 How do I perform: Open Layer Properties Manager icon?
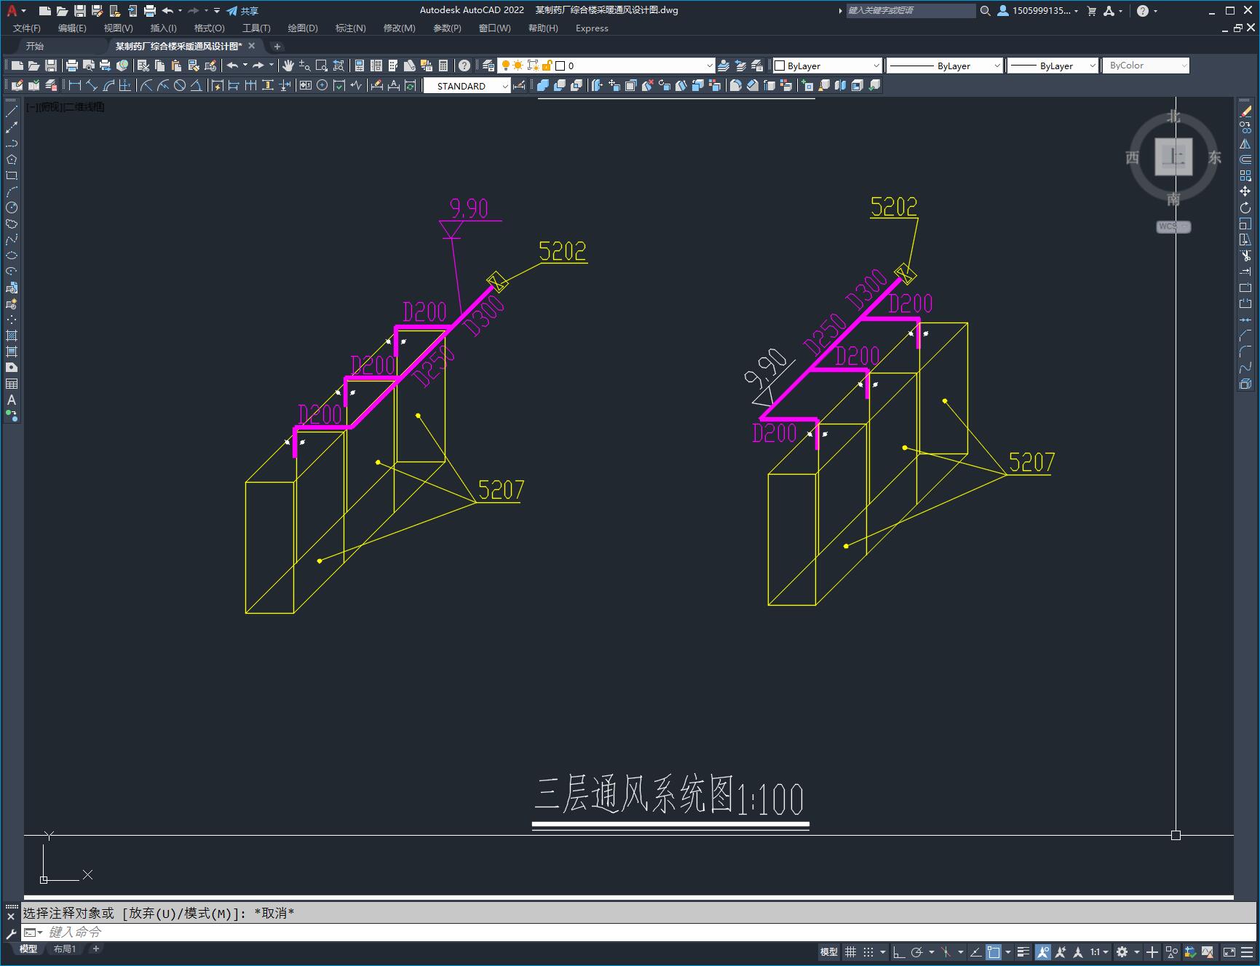[x=488, y=66]
